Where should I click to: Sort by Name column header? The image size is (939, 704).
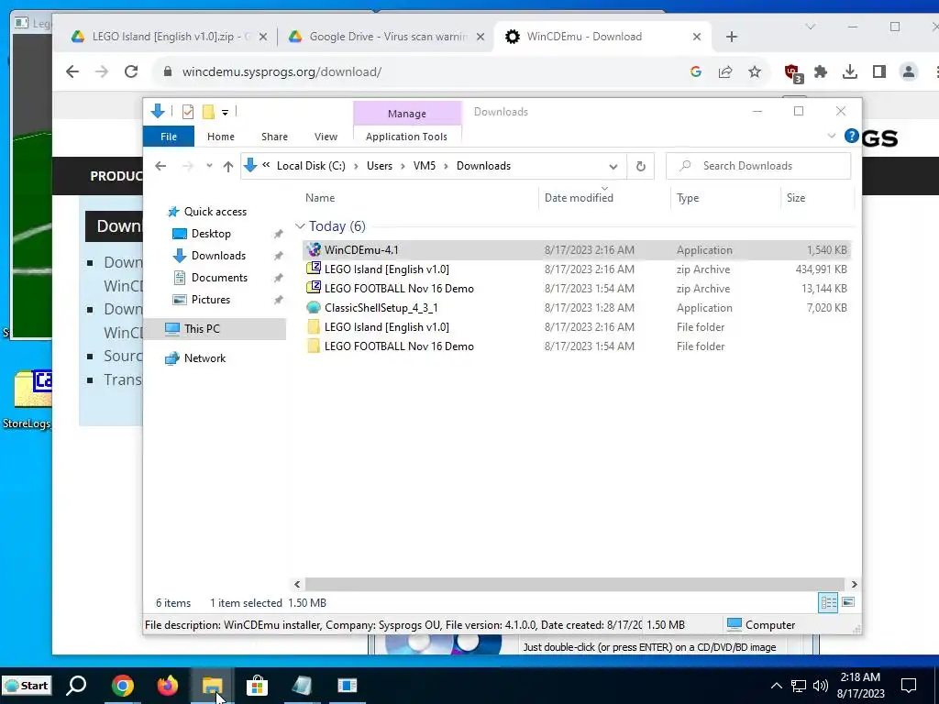coord(320,198)
